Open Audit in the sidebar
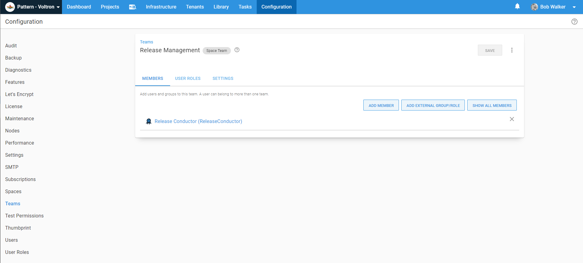The image size is (583, 263). click(x=11, y=46)
